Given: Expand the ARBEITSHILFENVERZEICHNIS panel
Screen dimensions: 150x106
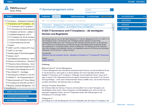Looking at the screenshot, I should [x=20, y=92].
